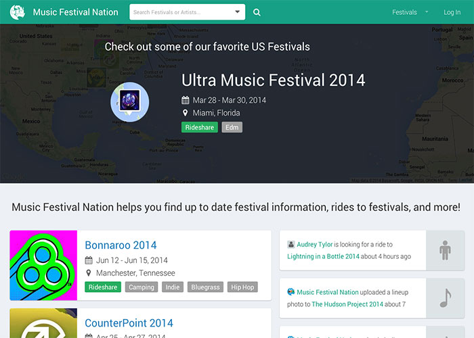
Task: Select the Hip Hop tag
Action: pos(242,287)
